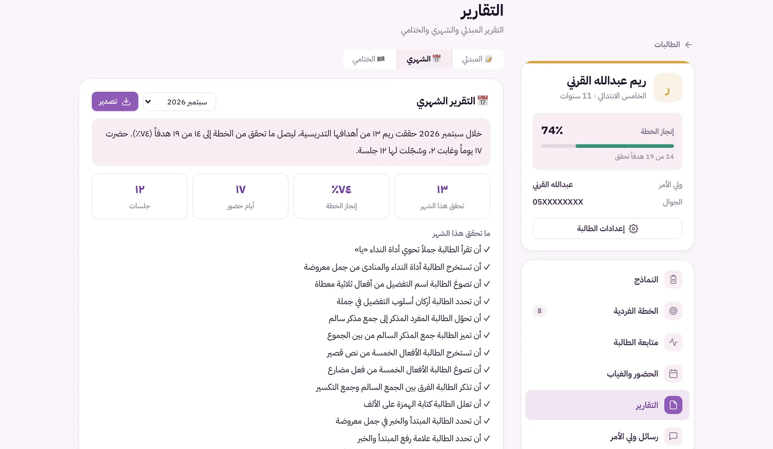Screen dimensions: 773x449
Task: Open الحضور والغياب in the sidebar
Action: 607,374
